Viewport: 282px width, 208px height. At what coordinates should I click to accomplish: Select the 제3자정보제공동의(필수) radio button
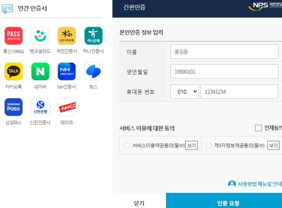click(x=208, y=145)
